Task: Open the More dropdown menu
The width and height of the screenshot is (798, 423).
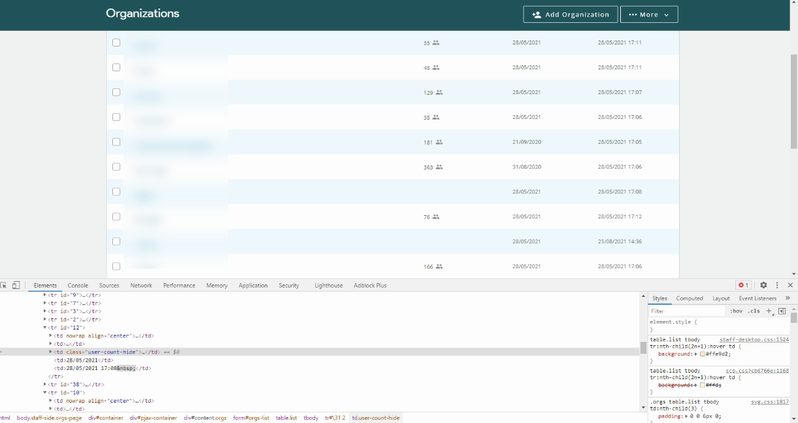Action: (x=648, y=14)
